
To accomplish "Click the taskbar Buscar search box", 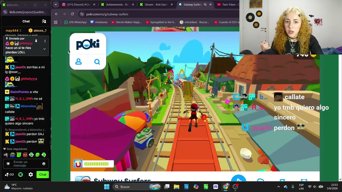I will (137, 187).
